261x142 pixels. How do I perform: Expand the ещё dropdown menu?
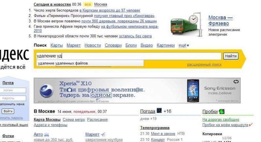point(184,45)
